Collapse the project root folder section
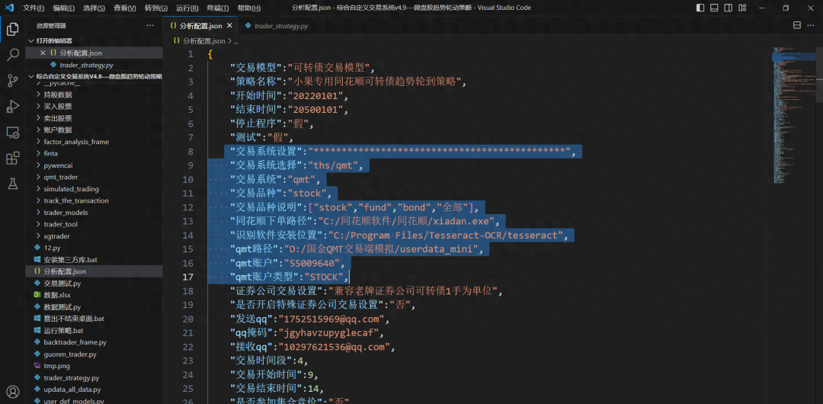Image resolution: width=823 pixels, height=404 pixels. (x=94, y=77)
